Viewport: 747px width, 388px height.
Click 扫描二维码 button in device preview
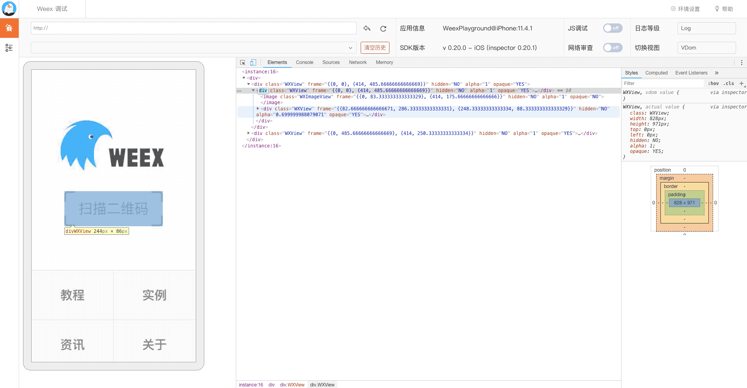(x=113, y=209)
